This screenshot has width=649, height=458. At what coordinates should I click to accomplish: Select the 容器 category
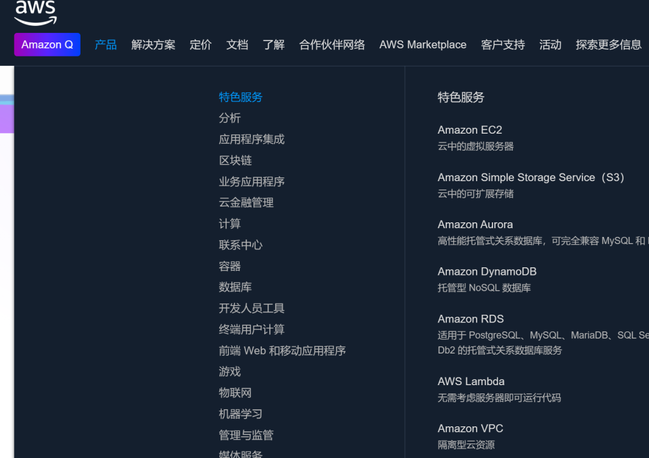(x=229, y=266)
